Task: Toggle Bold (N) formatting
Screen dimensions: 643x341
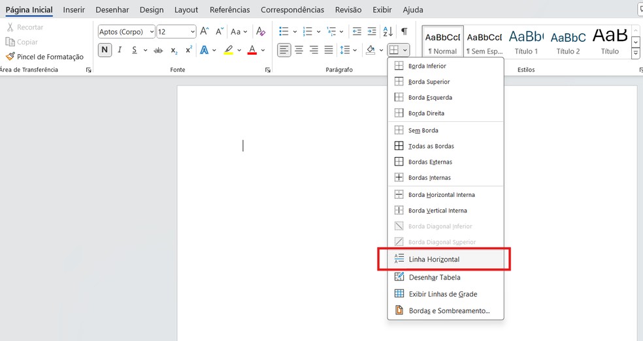Action: [105, 50]
